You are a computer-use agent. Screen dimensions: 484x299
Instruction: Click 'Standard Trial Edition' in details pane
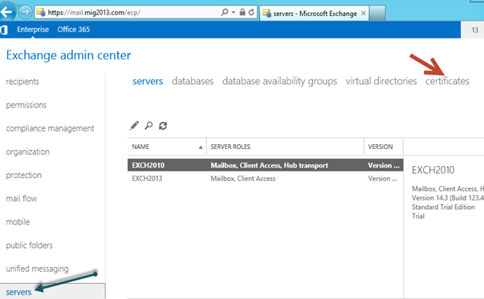click(443, 207)
